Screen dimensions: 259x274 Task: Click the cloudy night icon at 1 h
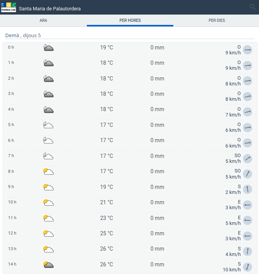(x=48, y=63)
